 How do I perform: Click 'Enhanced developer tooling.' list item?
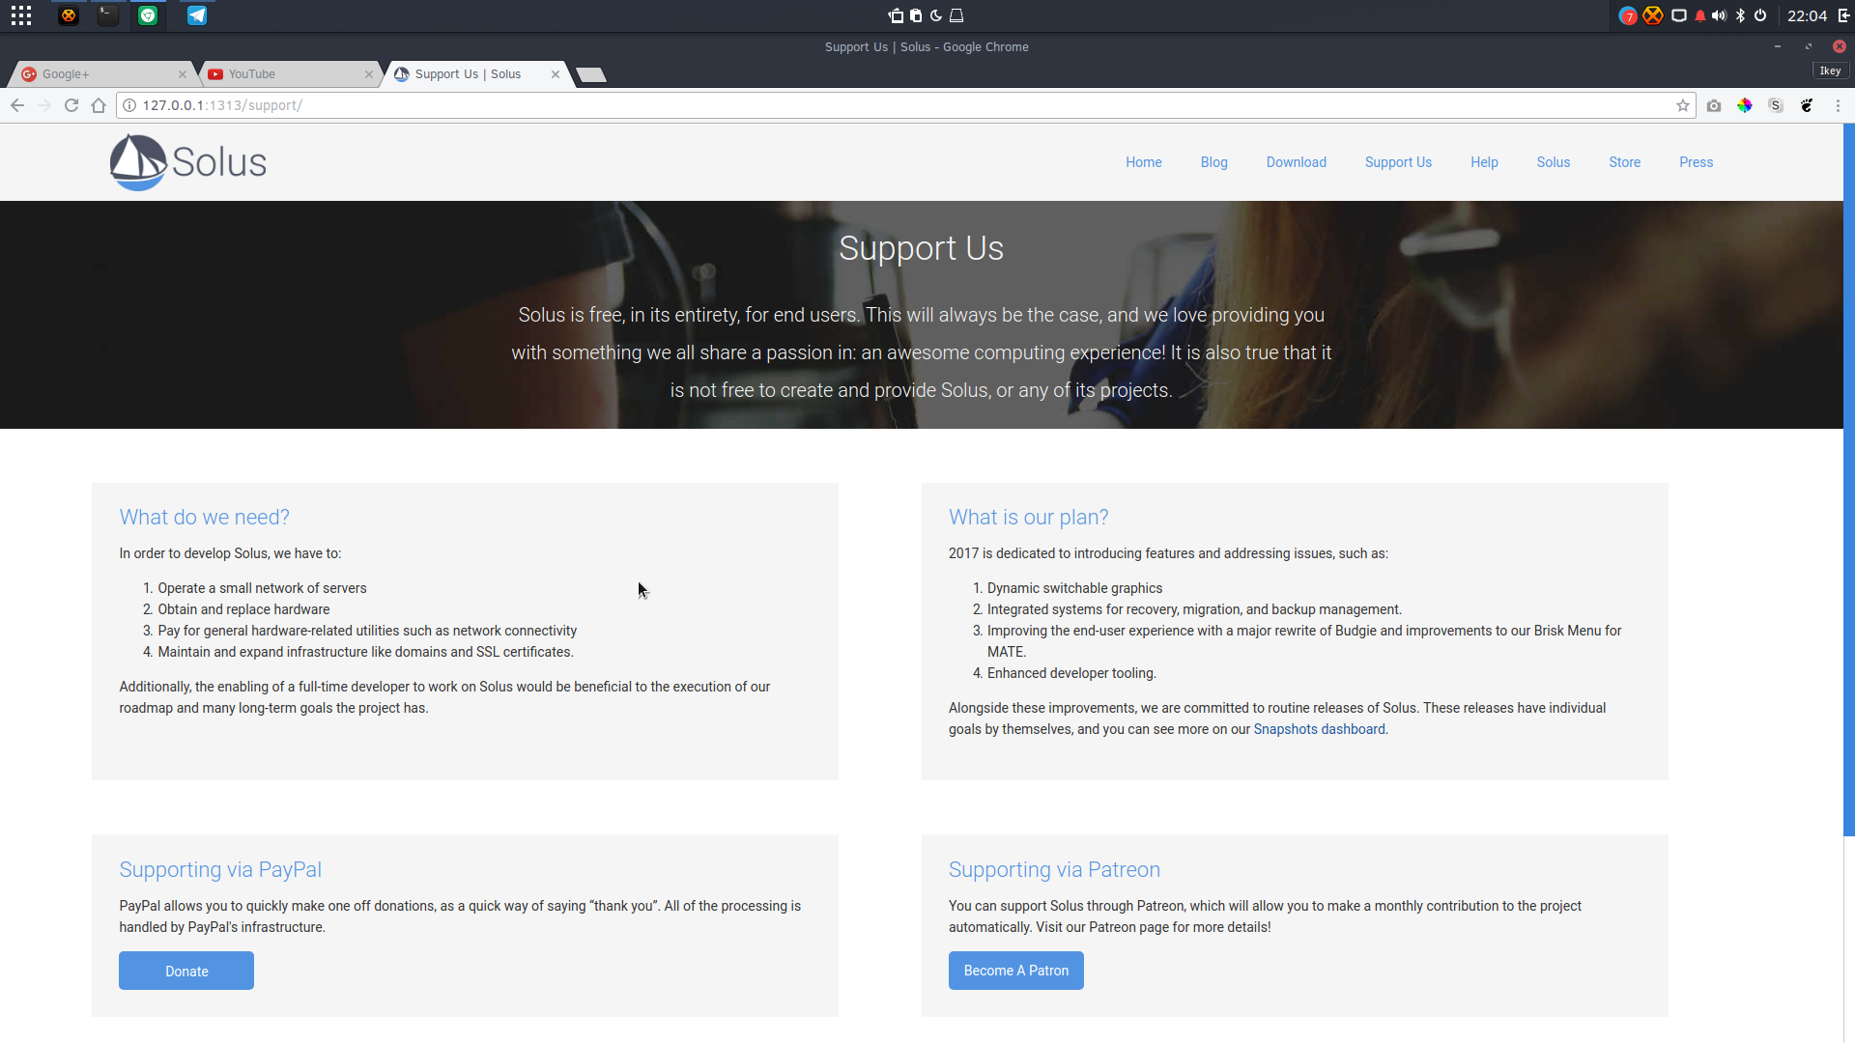[x=1071, y=673]
